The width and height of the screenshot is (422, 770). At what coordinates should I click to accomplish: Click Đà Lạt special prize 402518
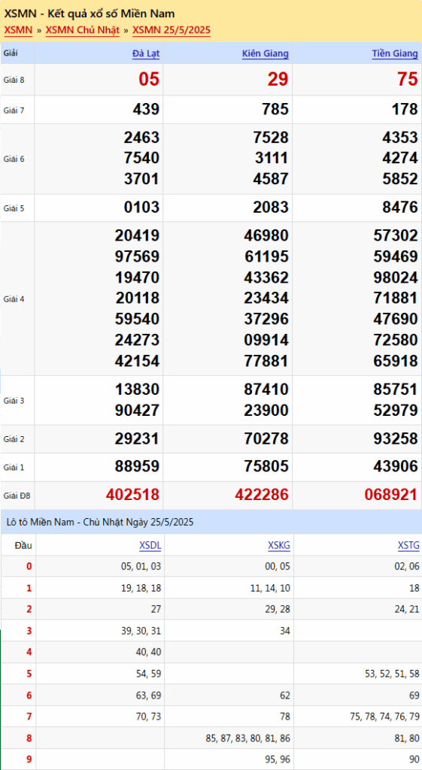pyautogui.click(x=132, y=495)
